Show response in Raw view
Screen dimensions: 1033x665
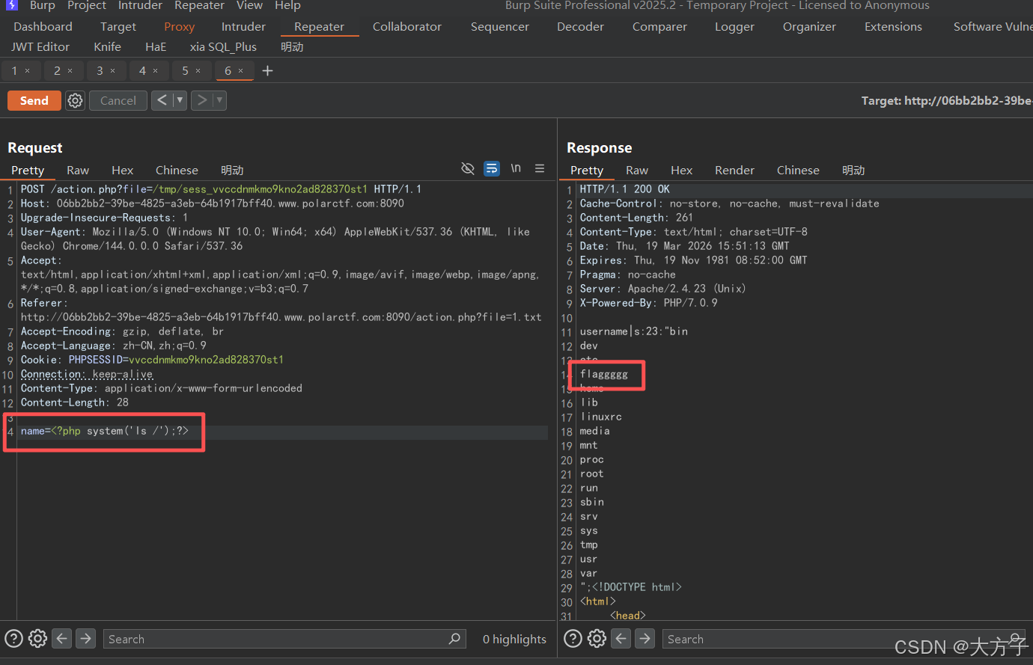[637, 171]
